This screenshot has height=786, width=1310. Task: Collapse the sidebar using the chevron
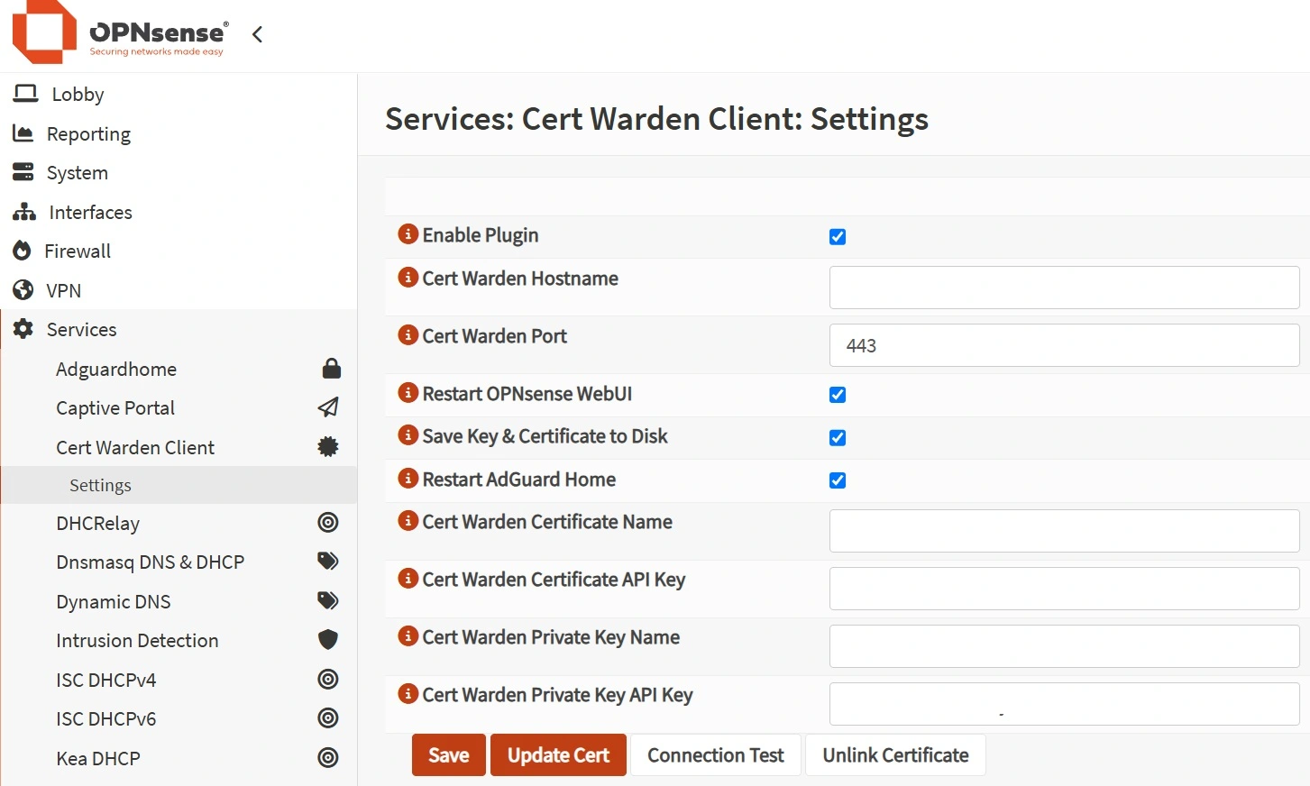[x=256, y=33]
